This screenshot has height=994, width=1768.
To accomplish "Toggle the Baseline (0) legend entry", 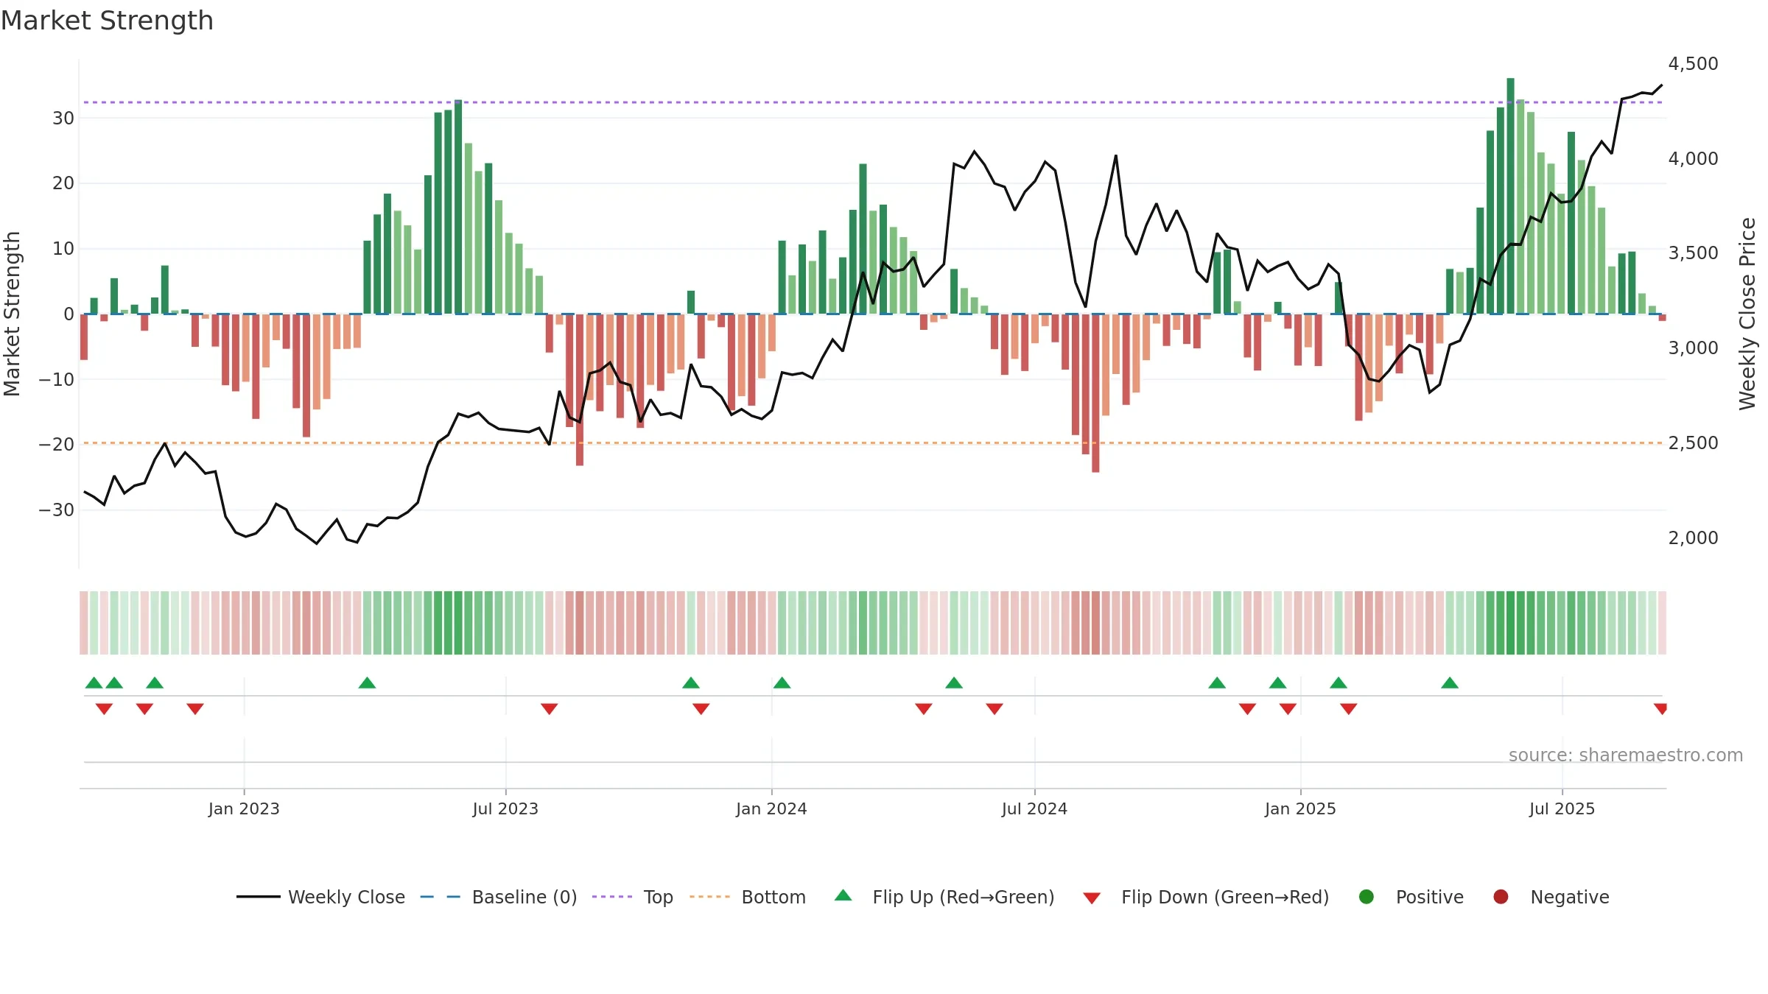I will pos(499,897).
